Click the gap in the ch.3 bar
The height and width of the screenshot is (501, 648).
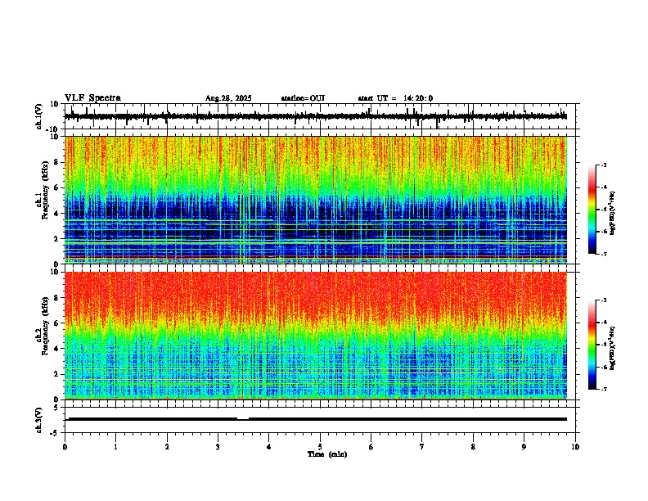(243, 418)
